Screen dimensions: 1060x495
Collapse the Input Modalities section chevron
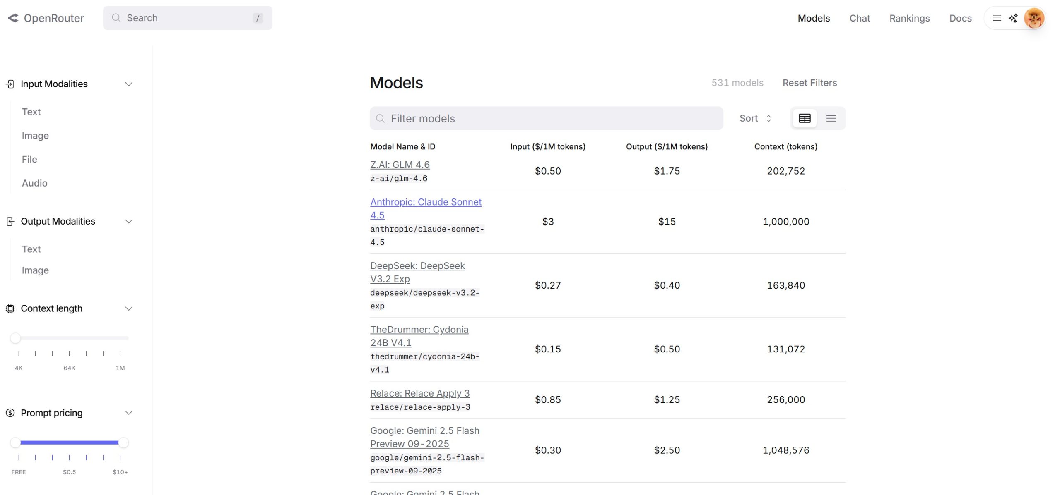[129, 84]
